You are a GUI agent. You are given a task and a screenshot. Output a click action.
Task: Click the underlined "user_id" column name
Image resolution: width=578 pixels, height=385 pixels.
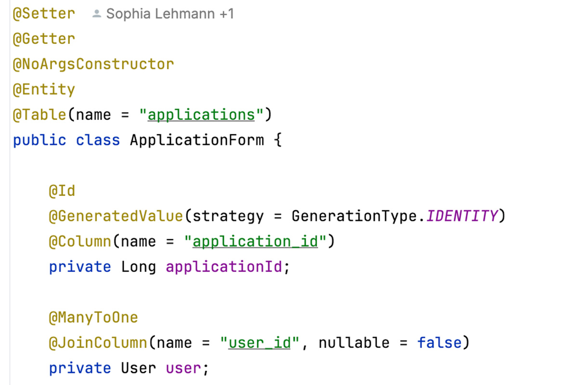click(x=260, y=343)
